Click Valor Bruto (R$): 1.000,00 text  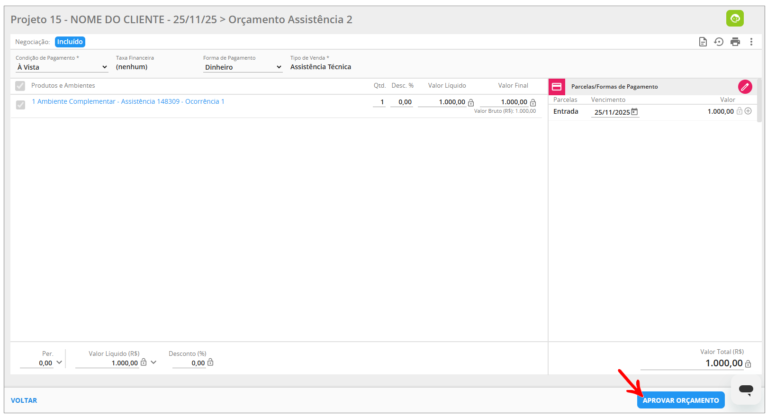click(505, 111)
